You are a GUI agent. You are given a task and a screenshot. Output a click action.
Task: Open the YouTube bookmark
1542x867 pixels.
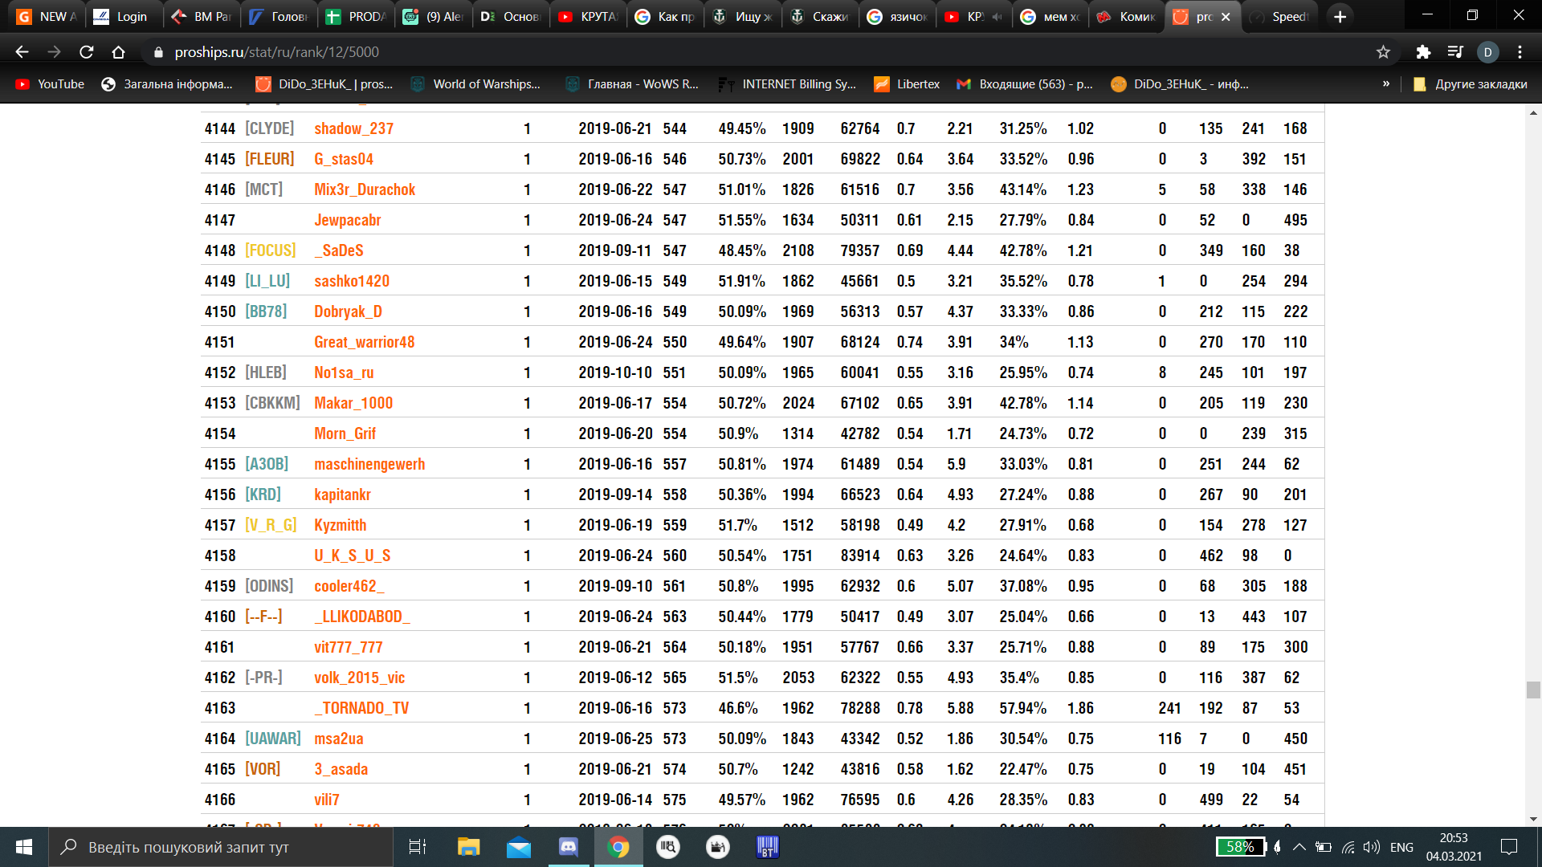pos(50,83)
